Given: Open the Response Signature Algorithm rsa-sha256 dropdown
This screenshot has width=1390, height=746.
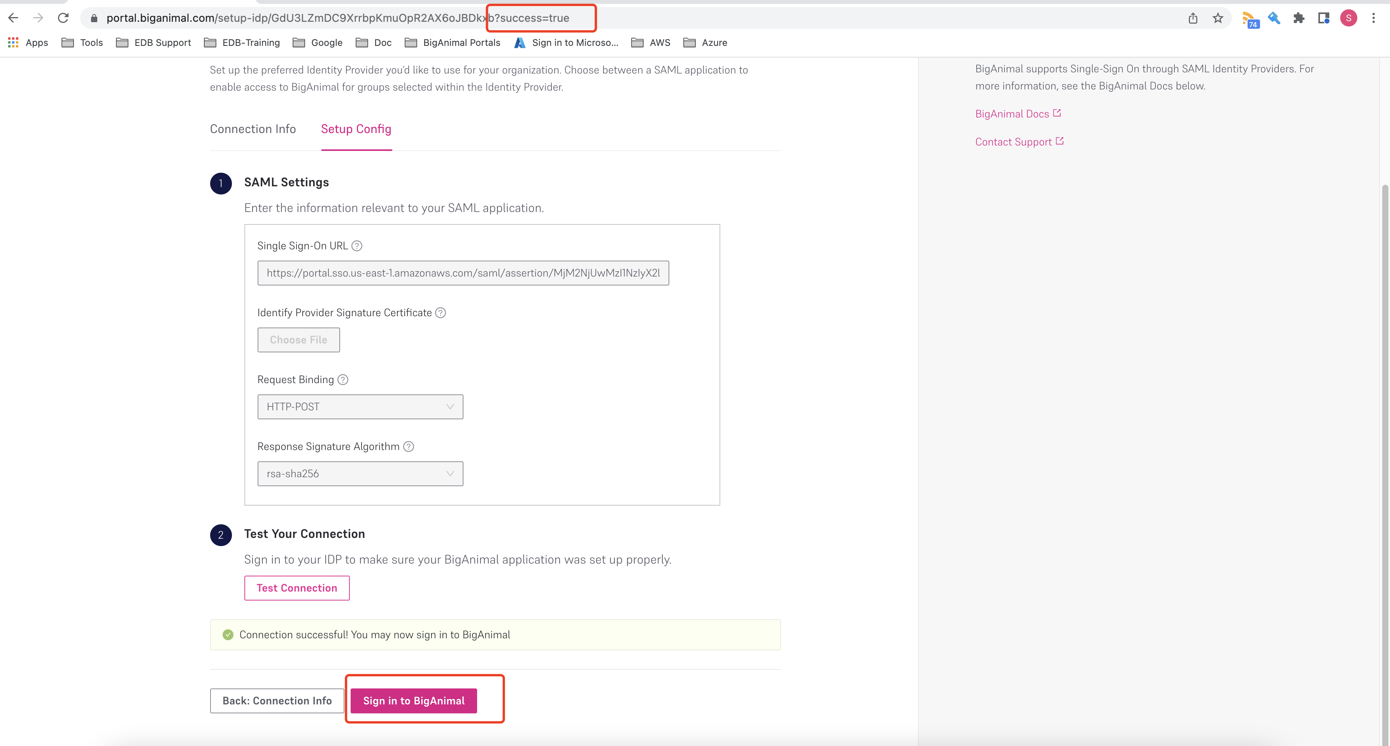Looking at the screenshot, I should [360, 474].
